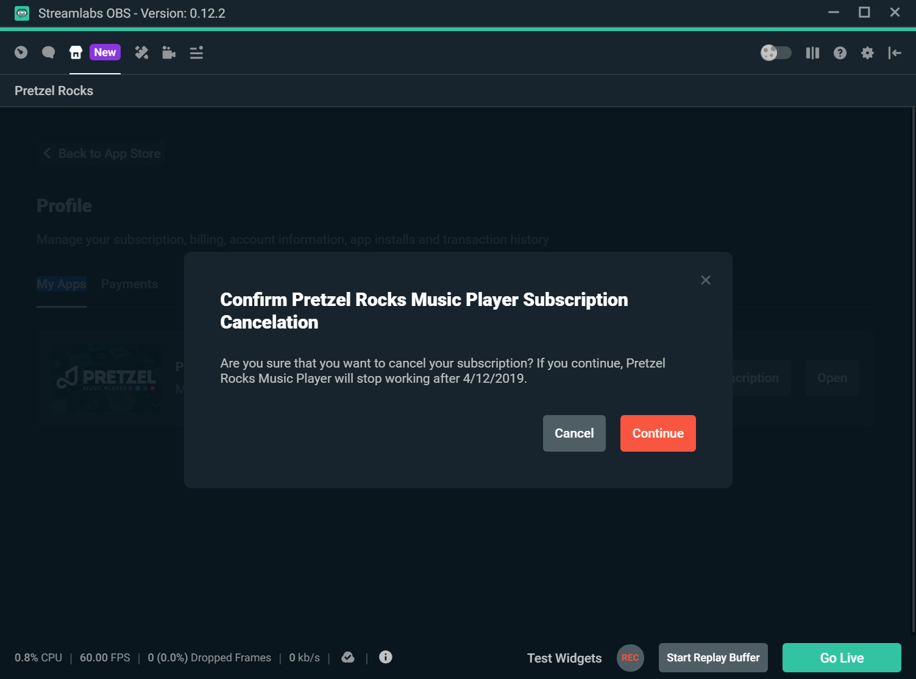The image size is (916, 679).
Task: Click the Open button for Pretzel
Action: point(833,378)
